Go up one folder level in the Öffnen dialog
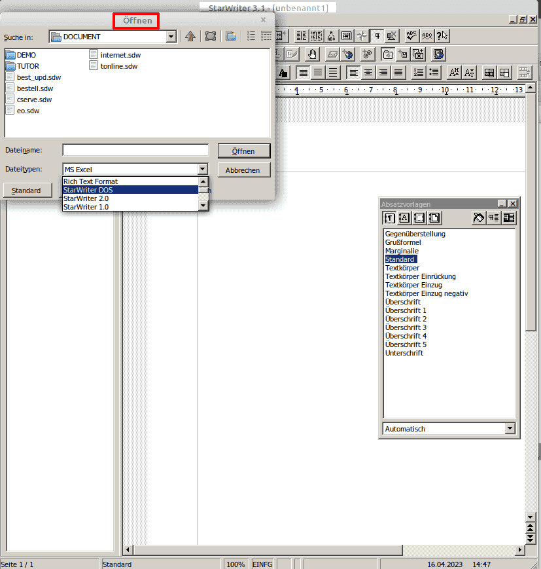This screenshot has width=541, height=569. [x=190, y=36]
